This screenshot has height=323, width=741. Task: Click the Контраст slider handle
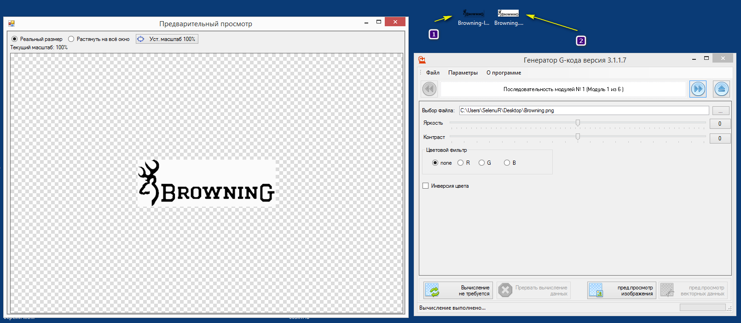point(578,137)
